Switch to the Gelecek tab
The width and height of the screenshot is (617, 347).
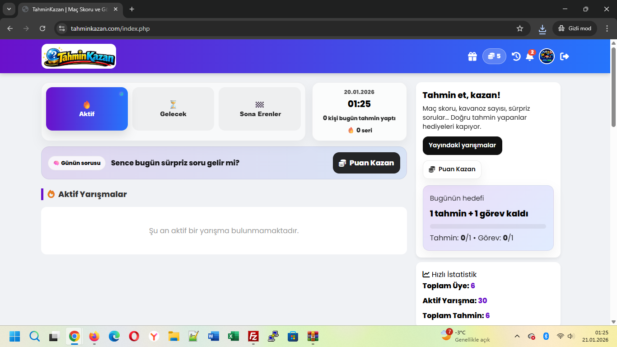(173, 109)
